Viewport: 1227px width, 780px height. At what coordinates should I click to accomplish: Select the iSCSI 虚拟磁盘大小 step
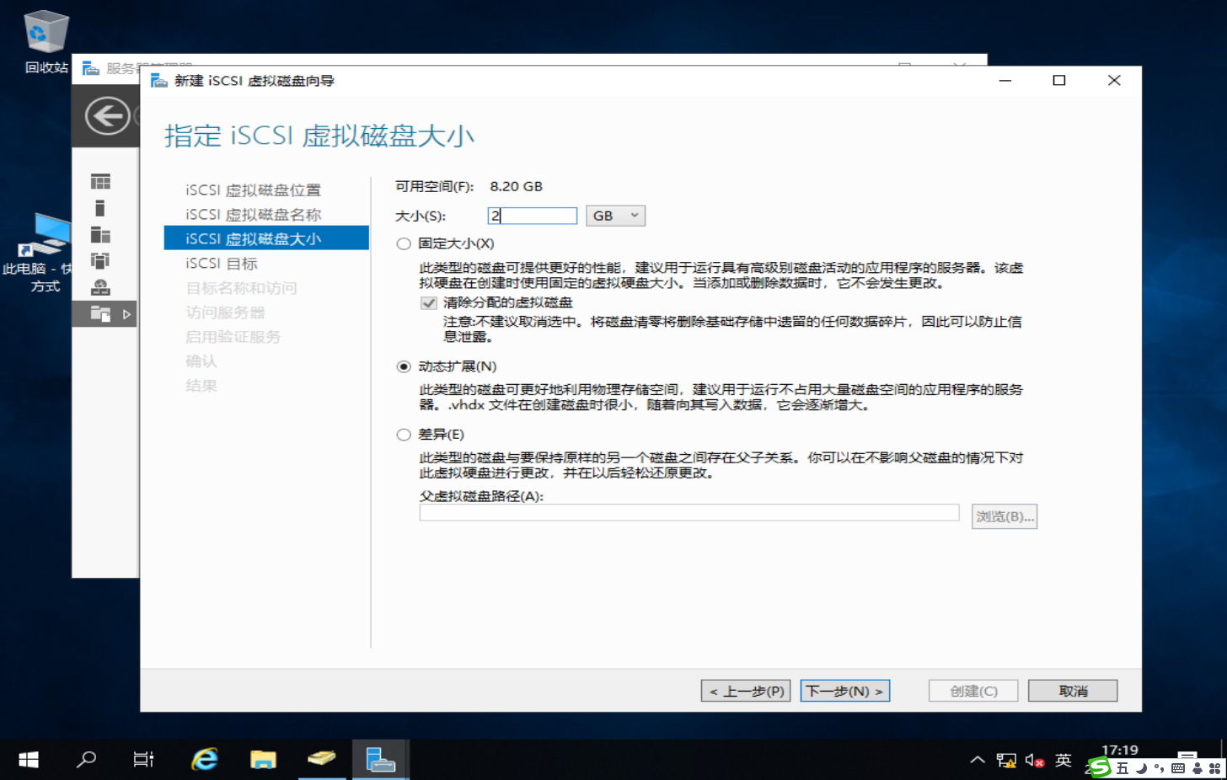266,238
